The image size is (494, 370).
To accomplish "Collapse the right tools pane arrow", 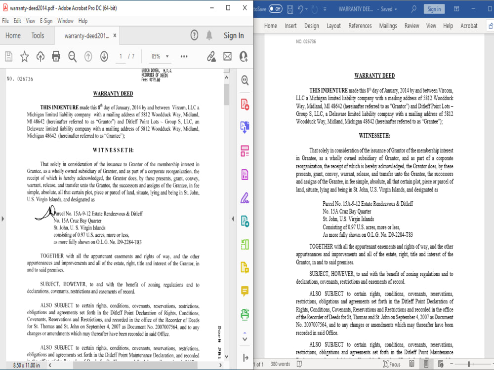I will tap(233, 219).
